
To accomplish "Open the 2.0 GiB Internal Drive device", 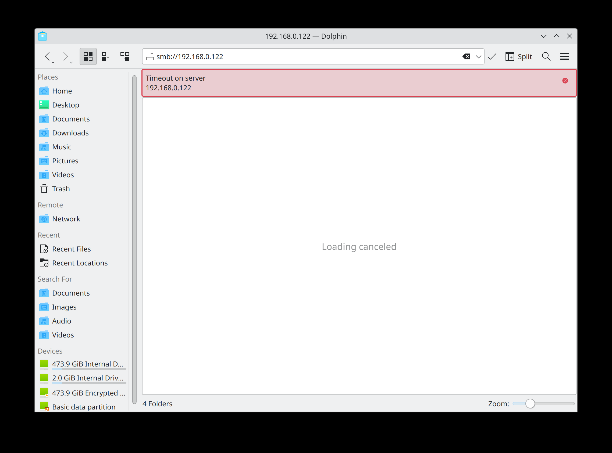I will (82, 378).
